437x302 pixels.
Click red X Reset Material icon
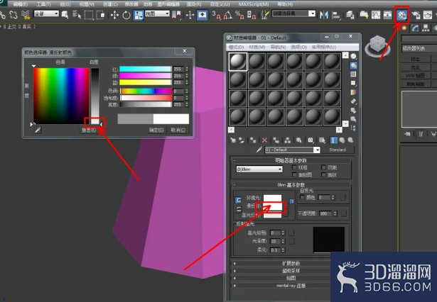[264, 140]
